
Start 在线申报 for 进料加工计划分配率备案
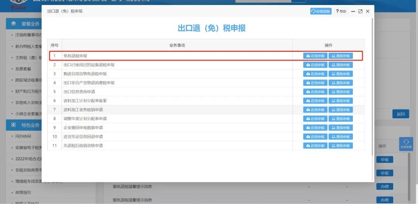(x=315, y=101)
